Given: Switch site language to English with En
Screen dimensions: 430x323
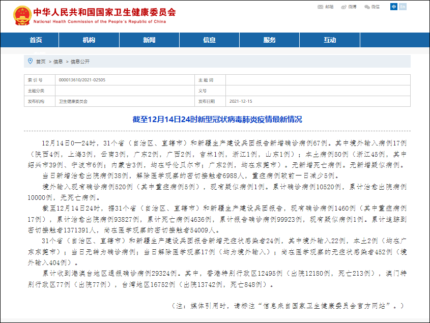Looking at the screenshot, I should [403, 7].
